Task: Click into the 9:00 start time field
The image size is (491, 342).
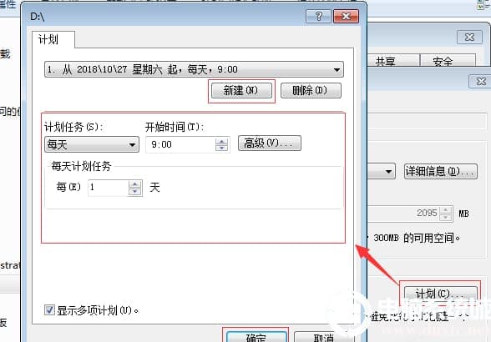Action: (180, 144)
